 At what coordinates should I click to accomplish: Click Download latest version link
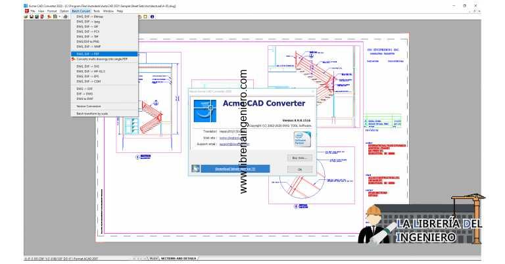coord(235,169)
